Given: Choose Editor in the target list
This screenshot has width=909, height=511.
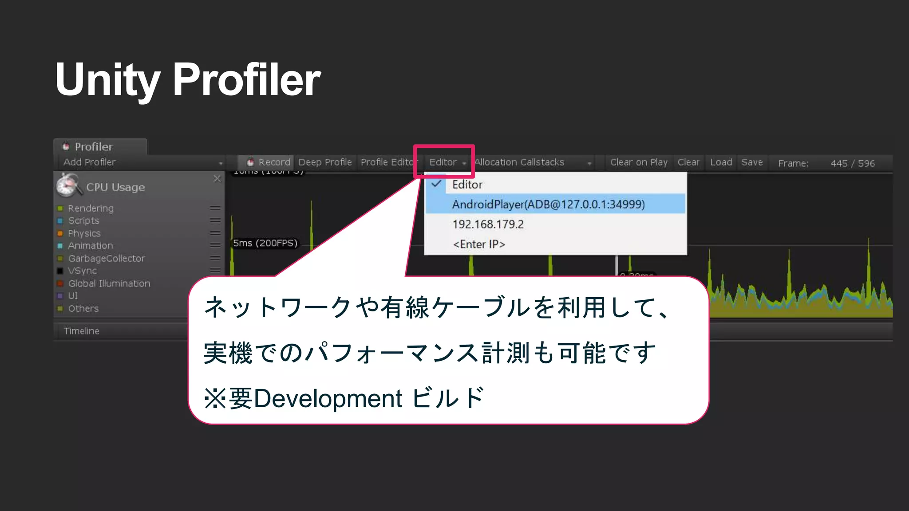Looking at the screenshot, I should pos(555,184).
